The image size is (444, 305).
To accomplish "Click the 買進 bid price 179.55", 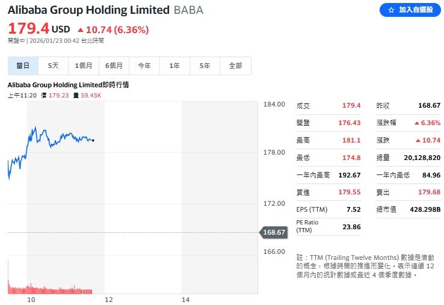I will 350,193.
